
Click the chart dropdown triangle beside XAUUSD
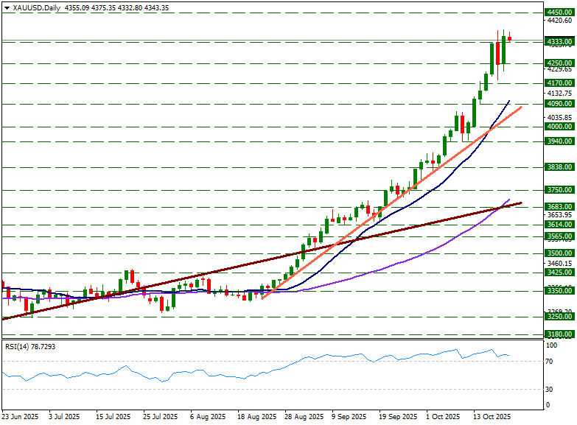pos(7,7)
